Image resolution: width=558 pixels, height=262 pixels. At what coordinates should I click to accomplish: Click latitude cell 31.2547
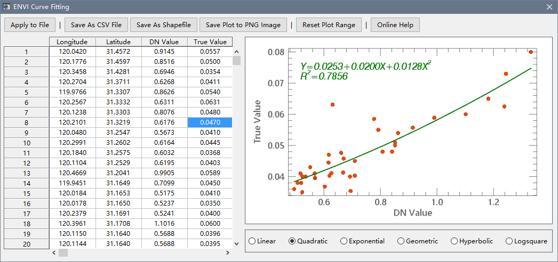(118, 133)
